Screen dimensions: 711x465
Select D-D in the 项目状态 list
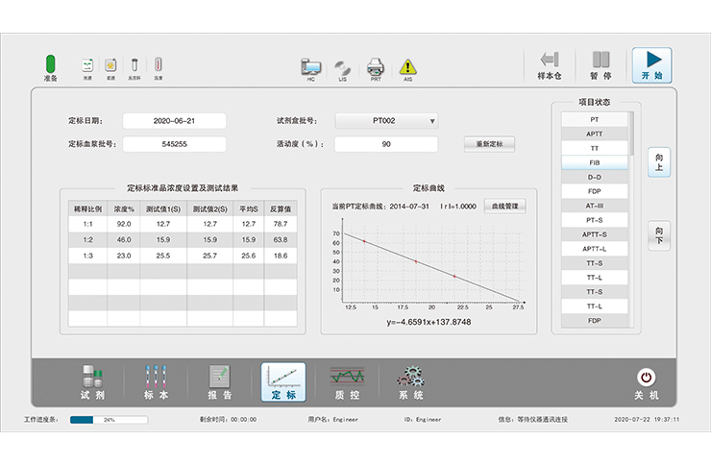(595, 177)
